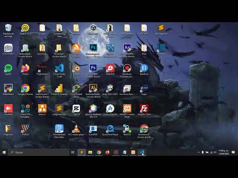
Task: Open the Xuper desktop shortcut
Action: click(144, 90)
